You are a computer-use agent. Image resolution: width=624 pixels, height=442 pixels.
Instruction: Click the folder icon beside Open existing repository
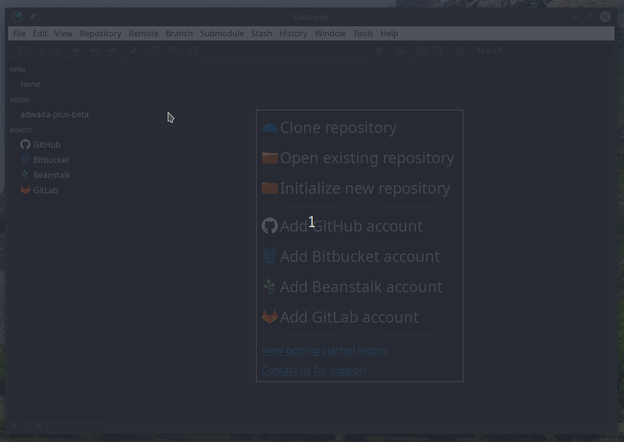270,158
